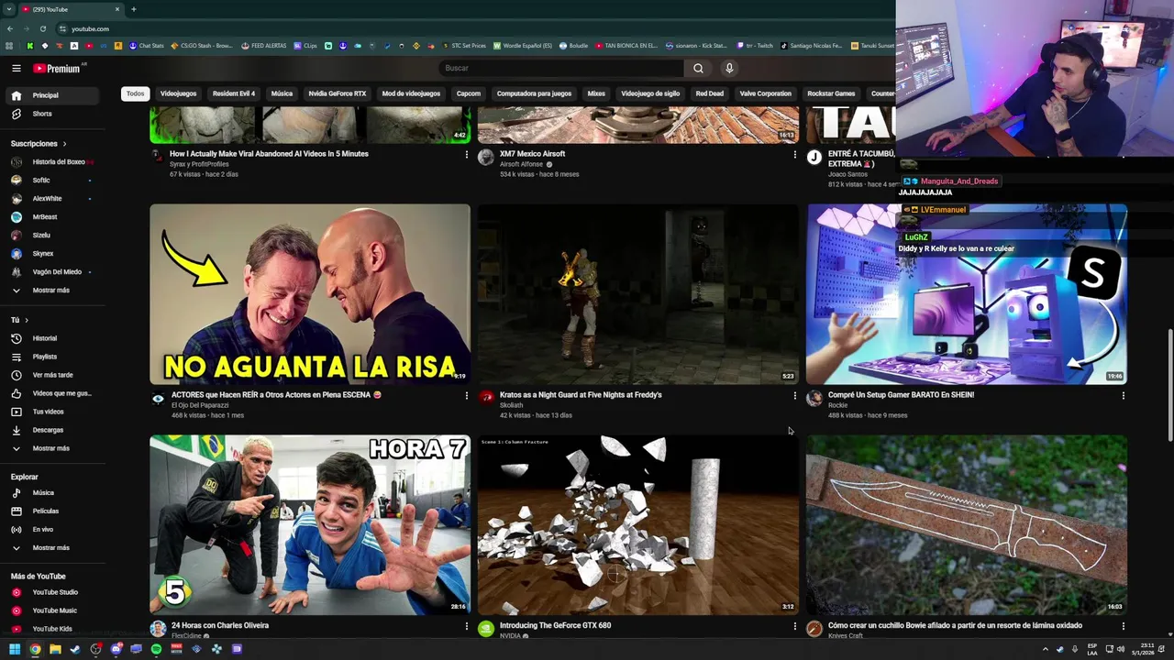Expand Mostrar más under Tú section

pos(50,448)
